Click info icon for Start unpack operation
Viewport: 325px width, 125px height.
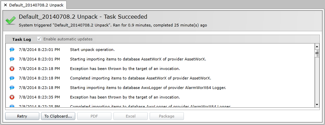pos(12,50)
